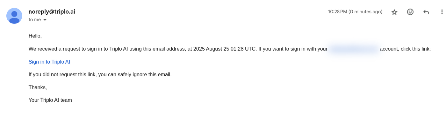Open the three-dot more options menu
The image size is (446, 117).
[x=442, y=12]
